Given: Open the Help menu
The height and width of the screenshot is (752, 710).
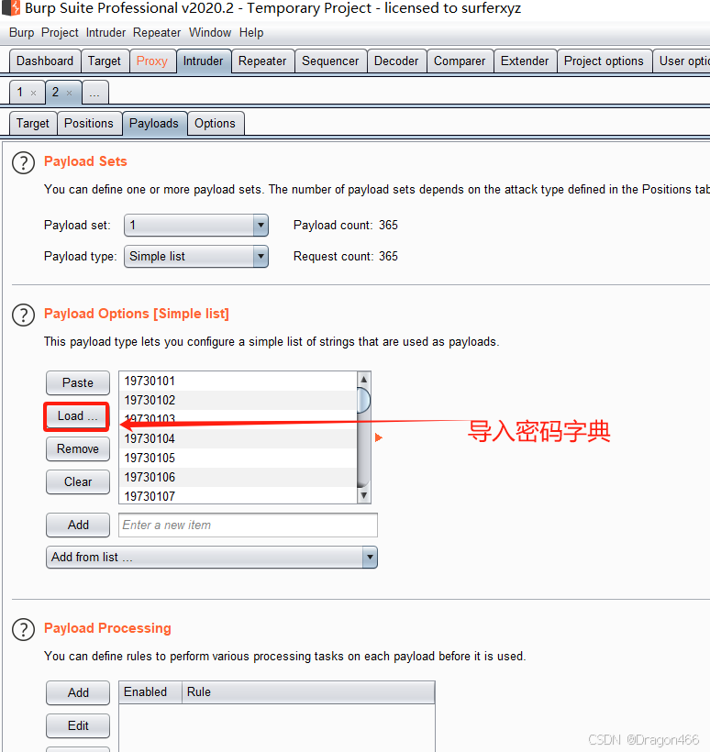Looking at the screenshot, I should tap(251, 33).
